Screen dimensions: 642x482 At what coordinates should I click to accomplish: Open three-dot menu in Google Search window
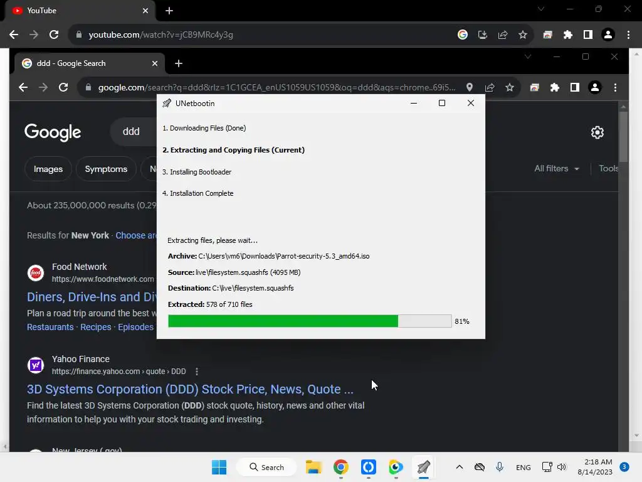click(x=615, y=87)
